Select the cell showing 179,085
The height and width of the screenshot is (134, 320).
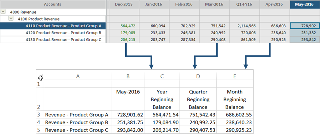[x=124, y=33]
